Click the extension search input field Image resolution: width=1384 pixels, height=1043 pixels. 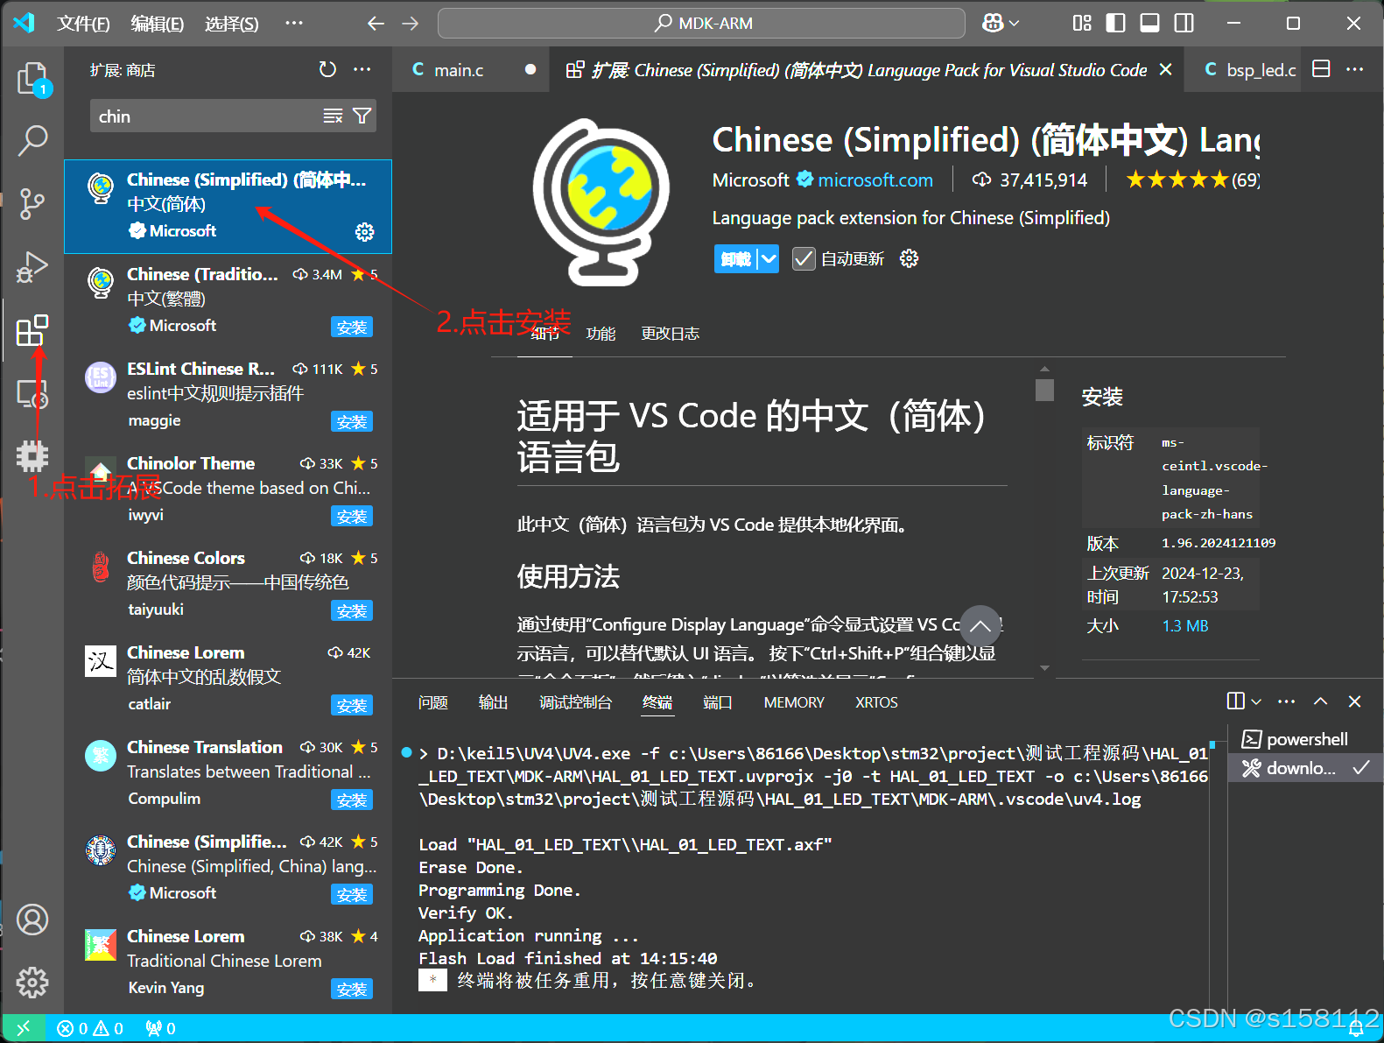point(206,116)
